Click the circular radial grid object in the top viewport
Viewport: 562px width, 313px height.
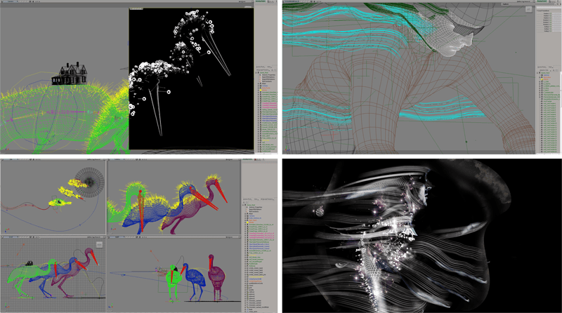point(89,182)
